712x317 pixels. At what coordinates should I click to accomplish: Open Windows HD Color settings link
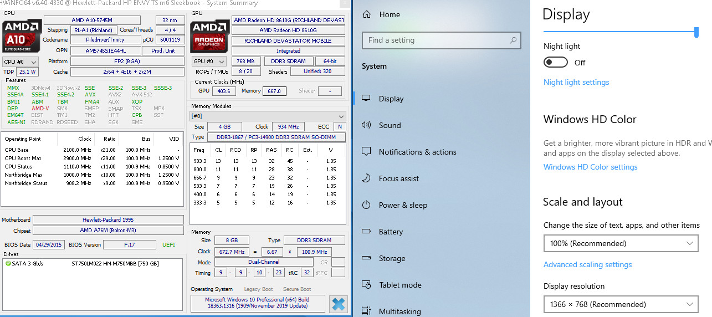(591, 167)
